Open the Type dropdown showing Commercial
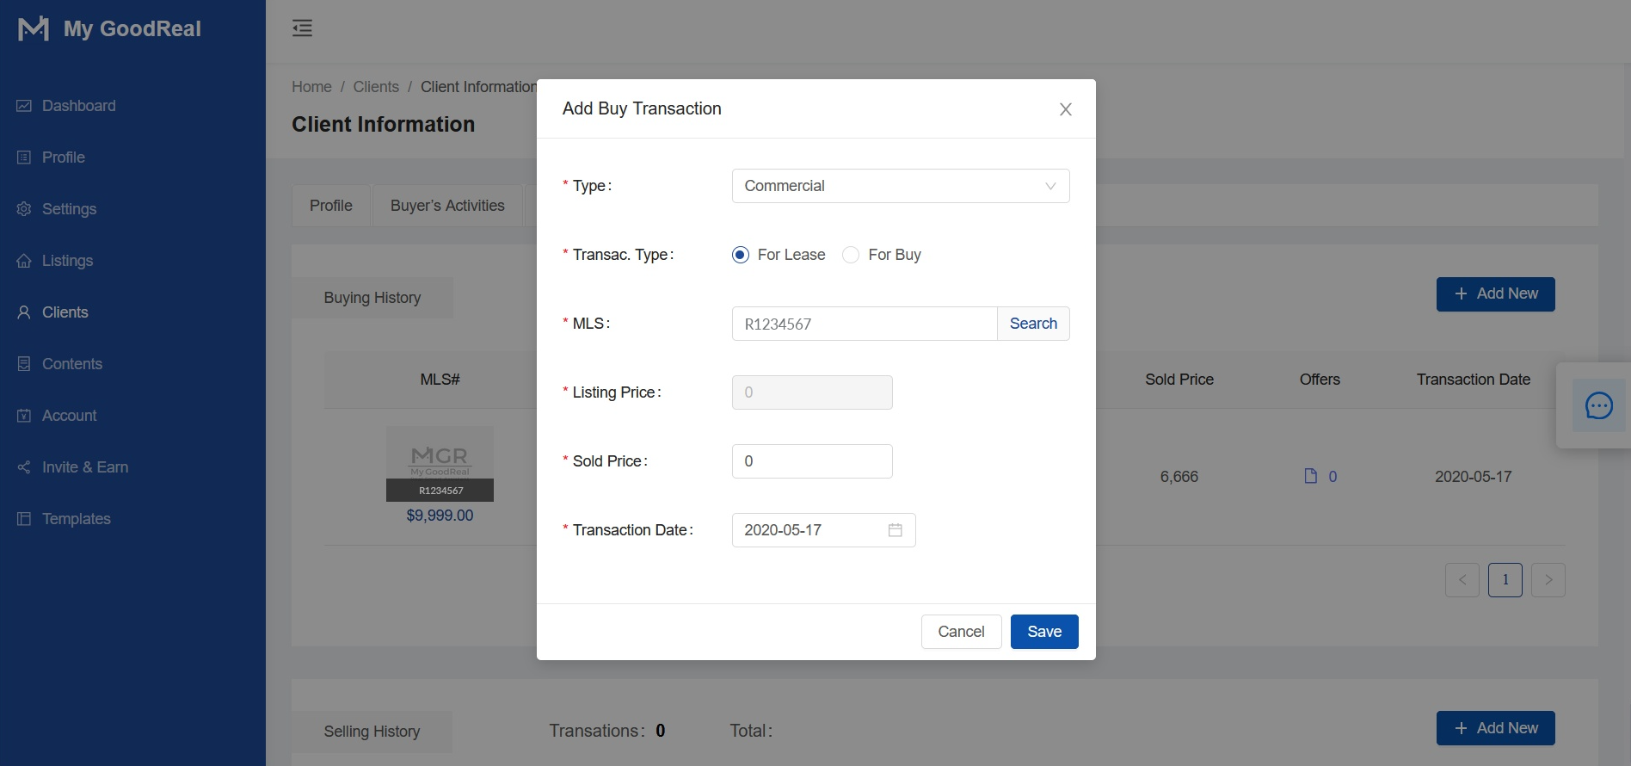Image resolution: width=1631 pixels, height=766 pixels. [901, 186]
